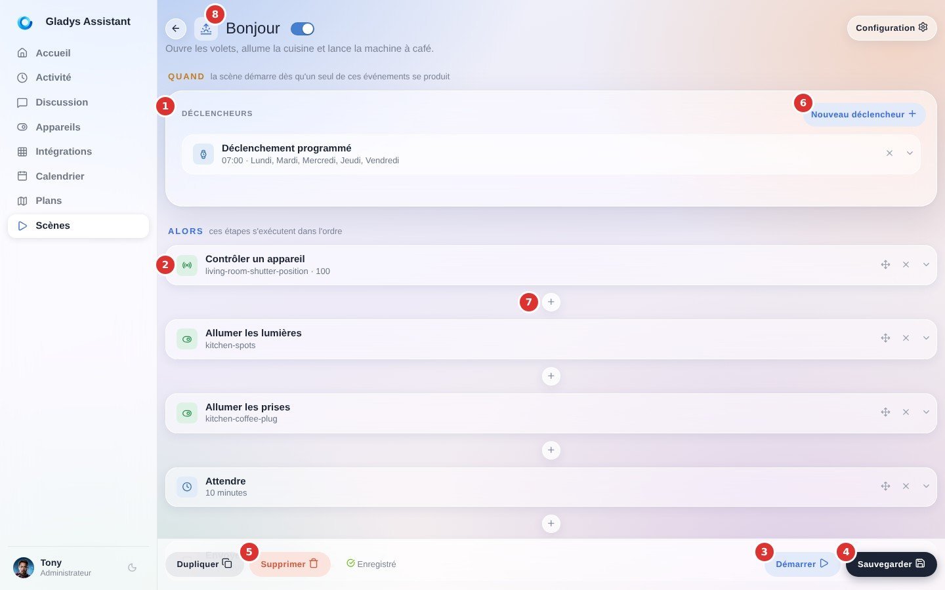The image size is (945, 590).
Task: Toggle the Bonjour scene active switch
Action: click(303, 29)
